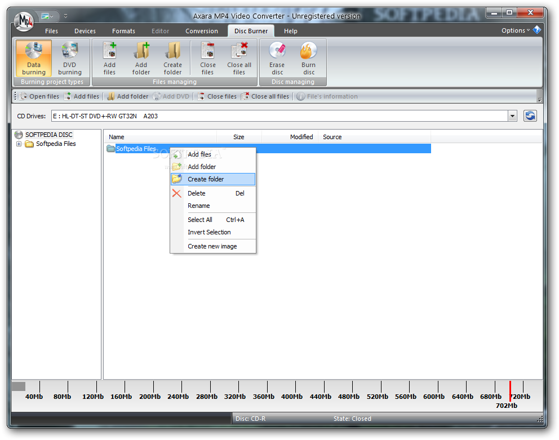The image size is (559, 440).
Task: Switch to the Conversion tab
Action: [x=201, y=31]
